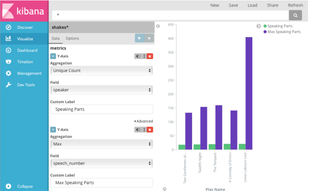Open Dev Tools wrench icon
The image size is (315, 191).
click(x=9, y=85)
